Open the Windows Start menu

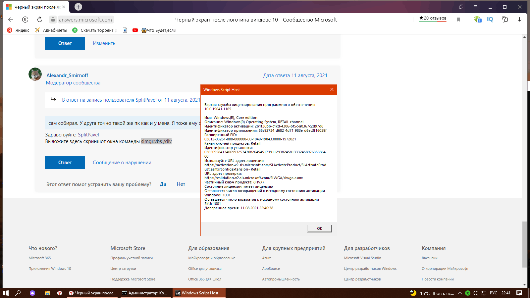tap(6, 293)
